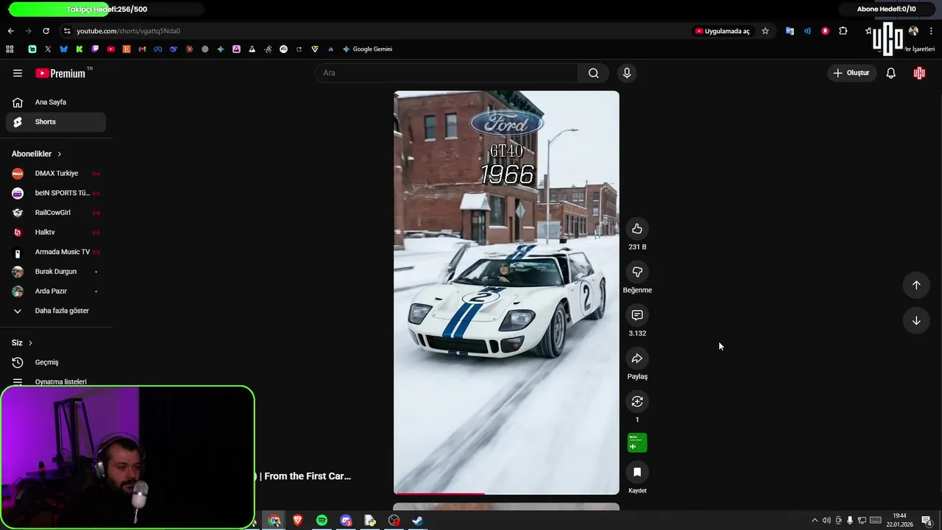Share the Short via Paylaş

pyautogui.click(x=637, y=358)
